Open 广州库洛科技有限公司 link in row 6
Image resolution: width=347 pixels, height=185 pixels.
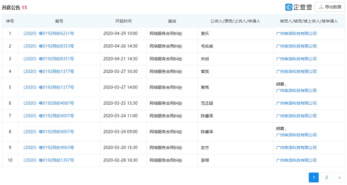pos(296,103)
